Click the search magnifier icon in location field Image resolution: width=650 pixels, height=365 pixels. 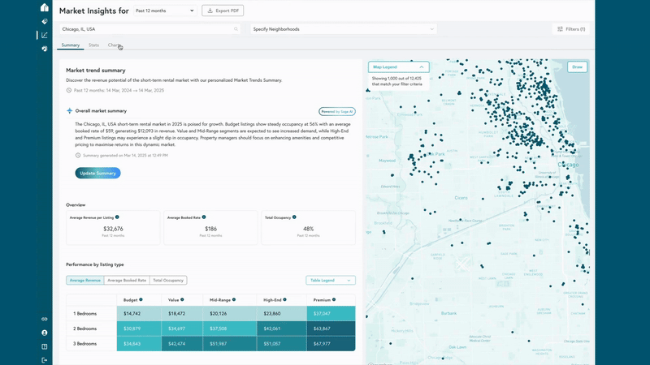coord(236,29)
